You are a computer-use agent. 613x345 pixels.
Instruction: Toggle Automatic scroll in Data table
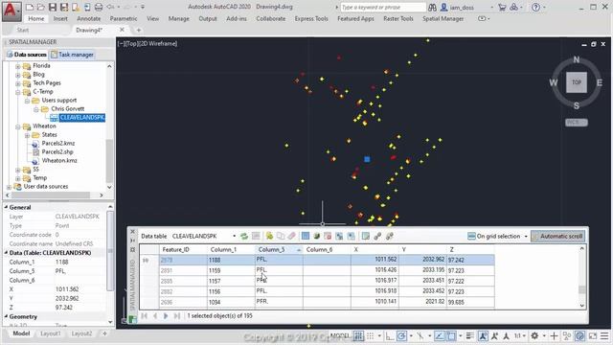click(x=557, y=236)
